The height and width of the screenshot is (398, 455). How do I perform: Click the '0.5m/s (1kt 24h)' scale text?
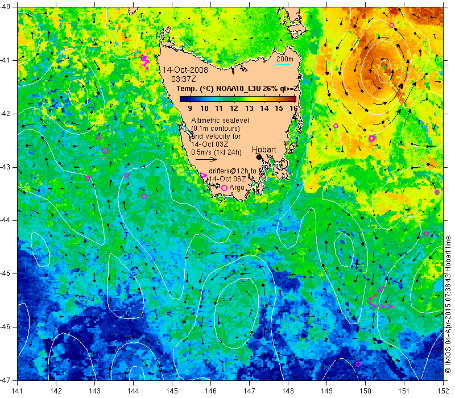(217, 152)
